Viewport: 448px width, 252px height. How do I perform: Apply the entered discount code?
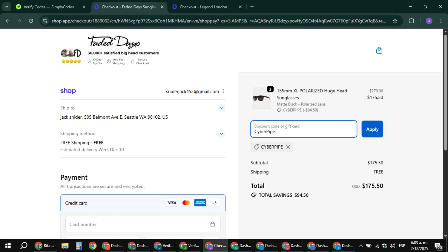(x=372, y=129)
